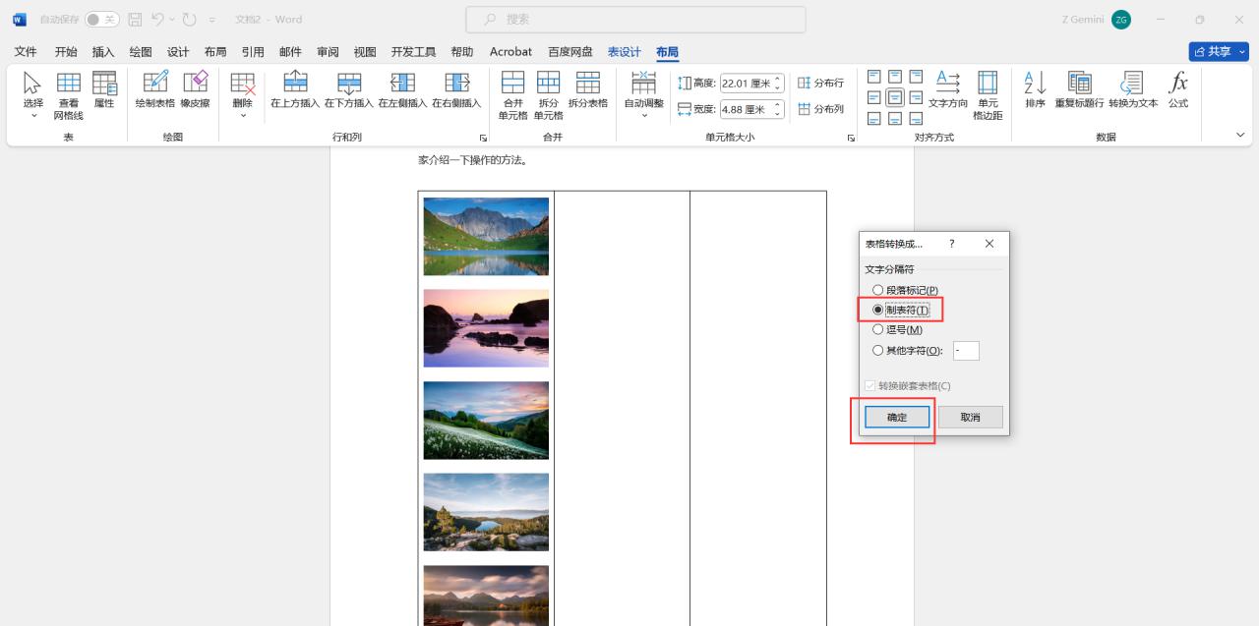This screenshot has height=626, width=1259.
Task: Align cell content middle center
Action: pos(895,97)
